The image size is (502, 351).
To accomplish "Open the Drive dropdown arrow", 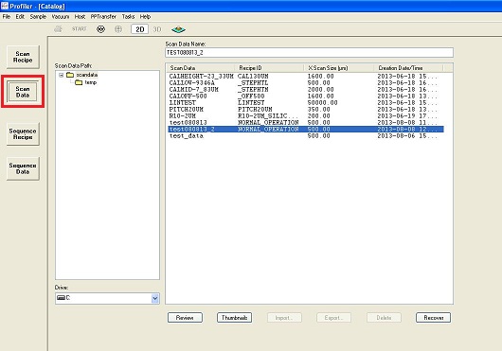I will point(155,298).
